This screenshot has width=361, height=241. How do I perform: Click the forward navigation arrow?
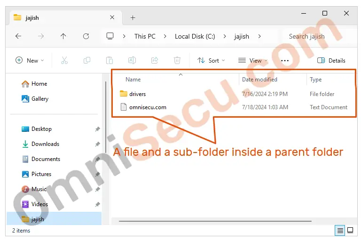[41, 36]
